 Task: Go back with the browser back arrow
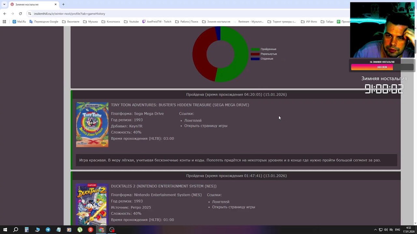[x=5, y=14]
